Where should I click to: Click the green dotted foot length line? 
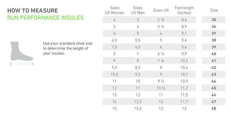22,63
